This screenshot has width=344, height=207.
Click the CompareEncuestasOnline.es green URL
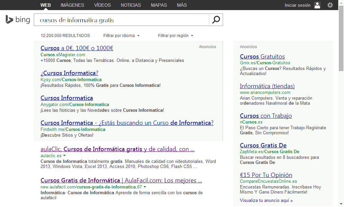pyautogui.click(x=268, y=181)
